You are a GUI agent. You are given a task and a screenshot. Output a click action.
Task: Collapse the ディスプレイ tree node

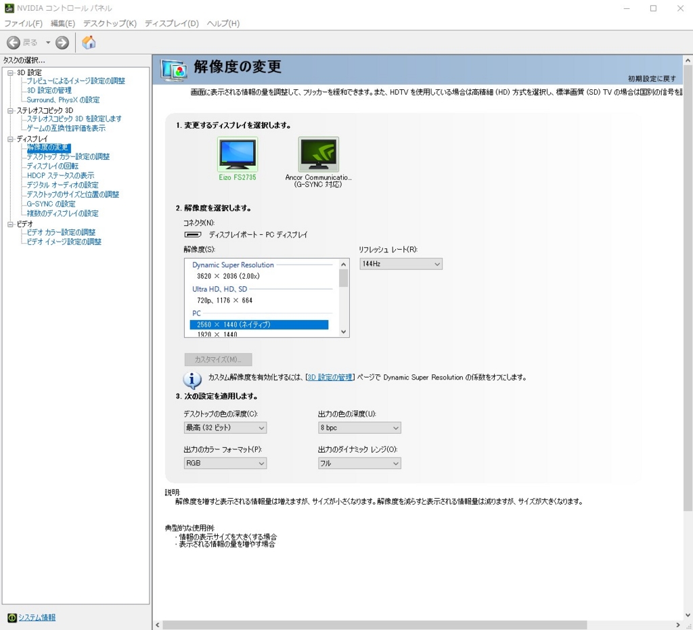pos(10,139)
